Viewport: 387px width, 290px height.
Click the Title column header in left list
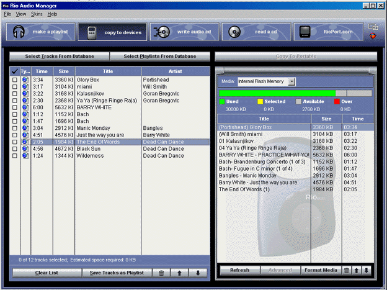[x=108, y=71]
